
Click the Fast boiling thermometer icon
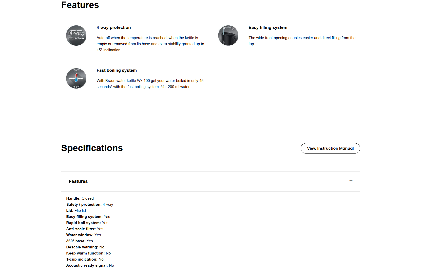[x=76, y=78]
